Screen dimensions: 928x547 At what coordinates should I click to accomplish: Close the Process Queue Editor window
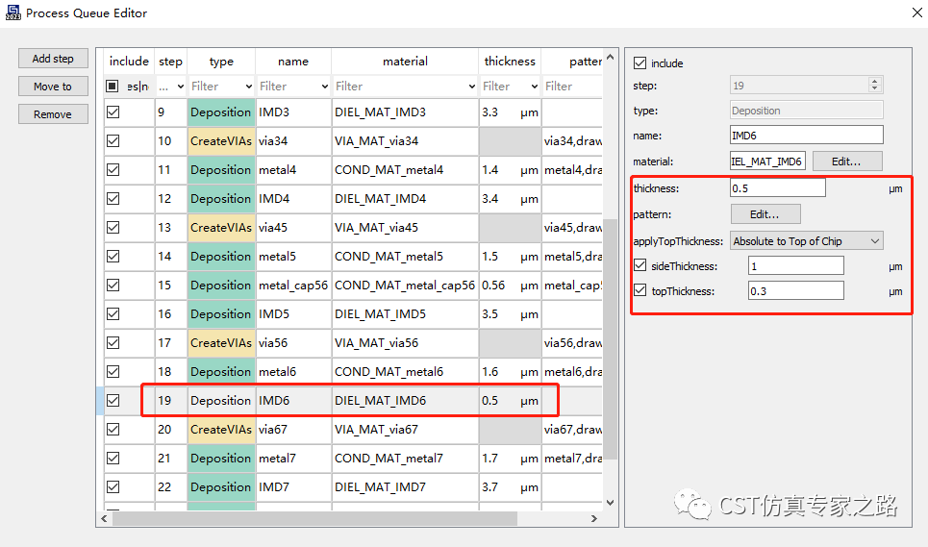[x=916, y=12]
